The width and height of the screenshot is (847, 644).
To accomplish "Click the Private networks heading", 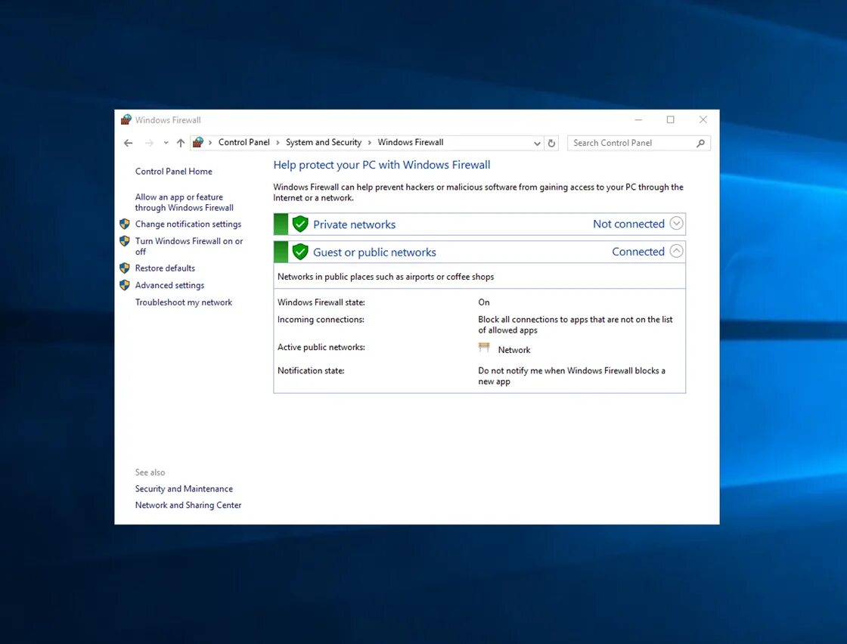I will 355,224.
